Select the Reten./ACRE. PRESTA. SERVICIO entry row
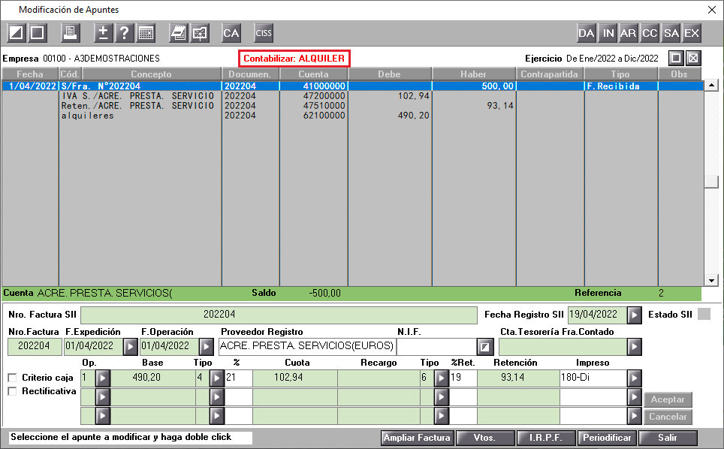This screenshot has height=449, width=724. pos(353,106)
